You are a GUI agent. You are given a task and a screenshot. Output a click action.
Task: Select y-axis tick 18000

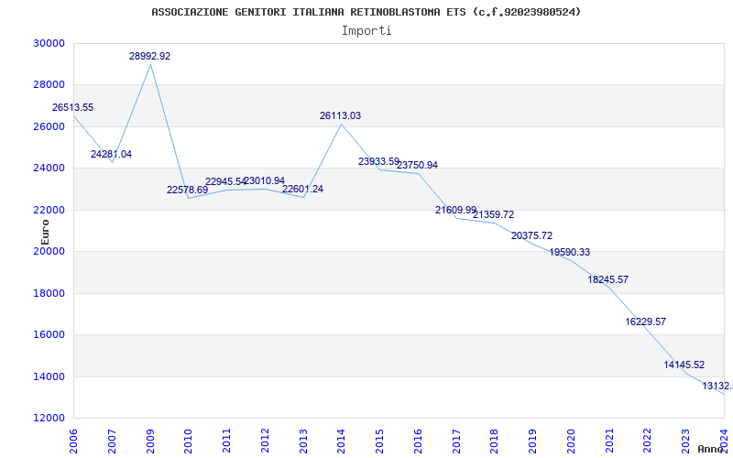(x=49, y=293)
